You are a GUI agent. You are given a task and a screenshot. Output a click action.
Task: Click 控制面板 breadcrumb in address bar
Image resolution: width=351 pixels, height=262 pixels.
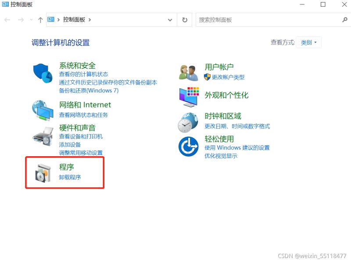point(74,20)
